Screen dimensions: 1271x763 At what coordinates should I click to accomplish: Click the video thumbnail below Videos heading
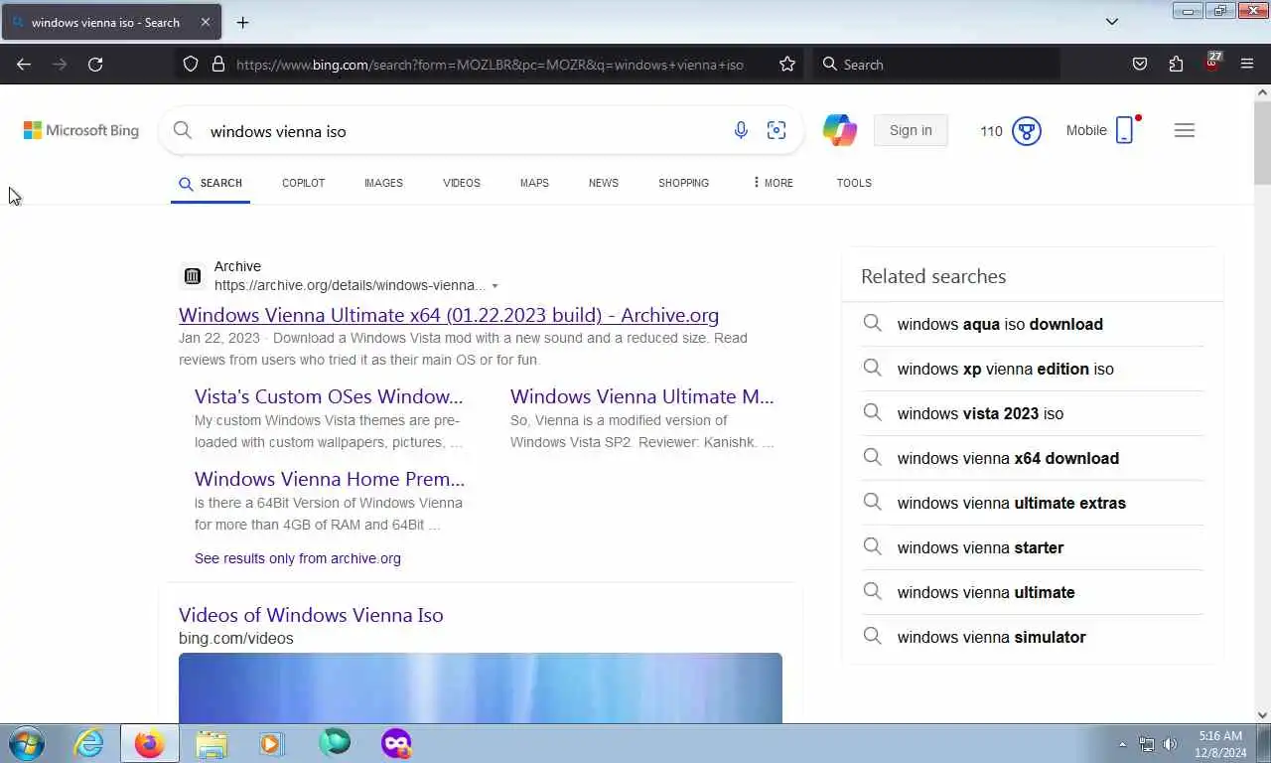click(x=481, y=687)
